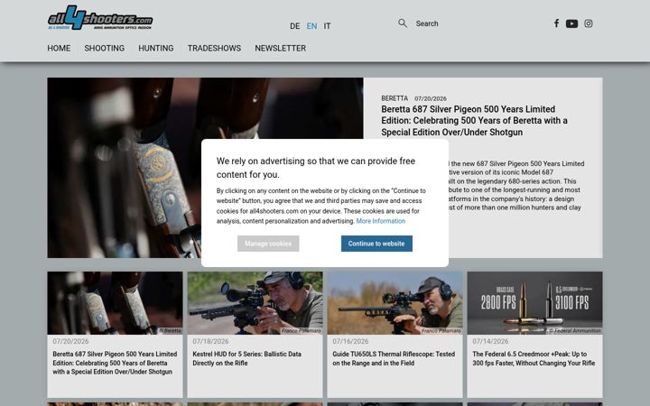Click the 07/18/2026 date text
This screenshot has height=406, width=650.
[210, 341]
